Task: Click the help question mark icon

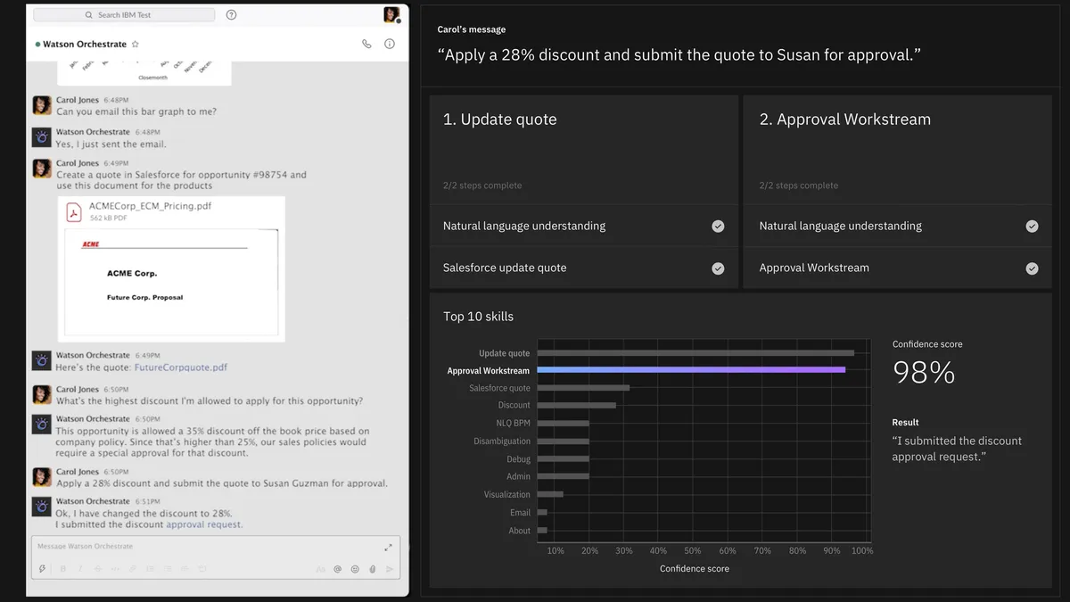Action: click(x=232, y=15)
